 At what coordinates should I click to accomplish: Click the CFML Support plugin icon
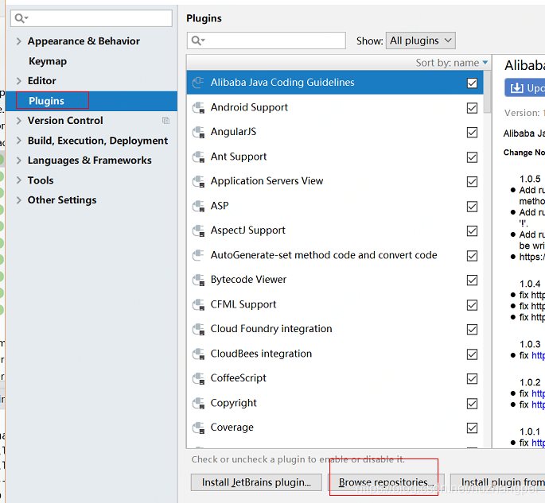[x=198, y=305]
